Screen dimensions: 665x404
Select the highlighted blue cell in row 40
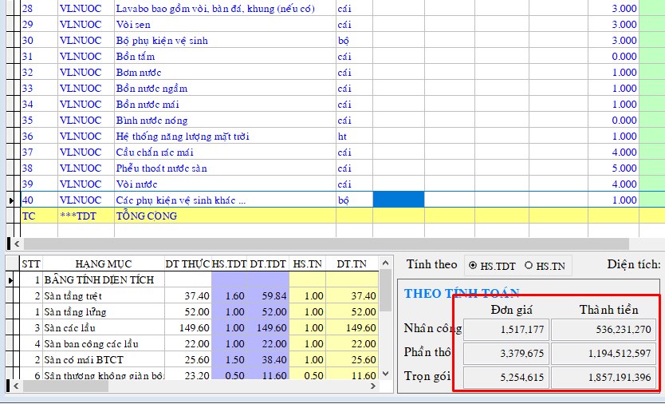pos(398,200)
